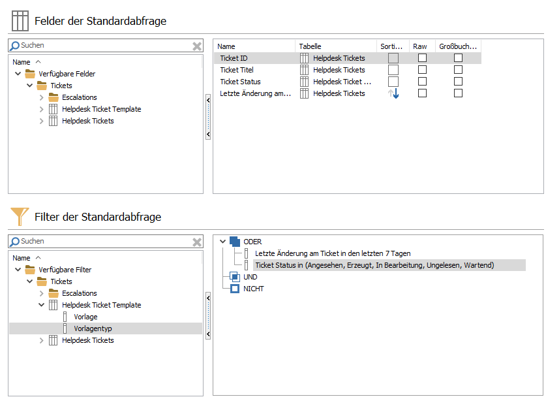Image resolution: width=546 pixels, height=399 pixels.
Task: Enable the Raw checkbox for Ticket Titel
Action: click(x=422, y=70)
